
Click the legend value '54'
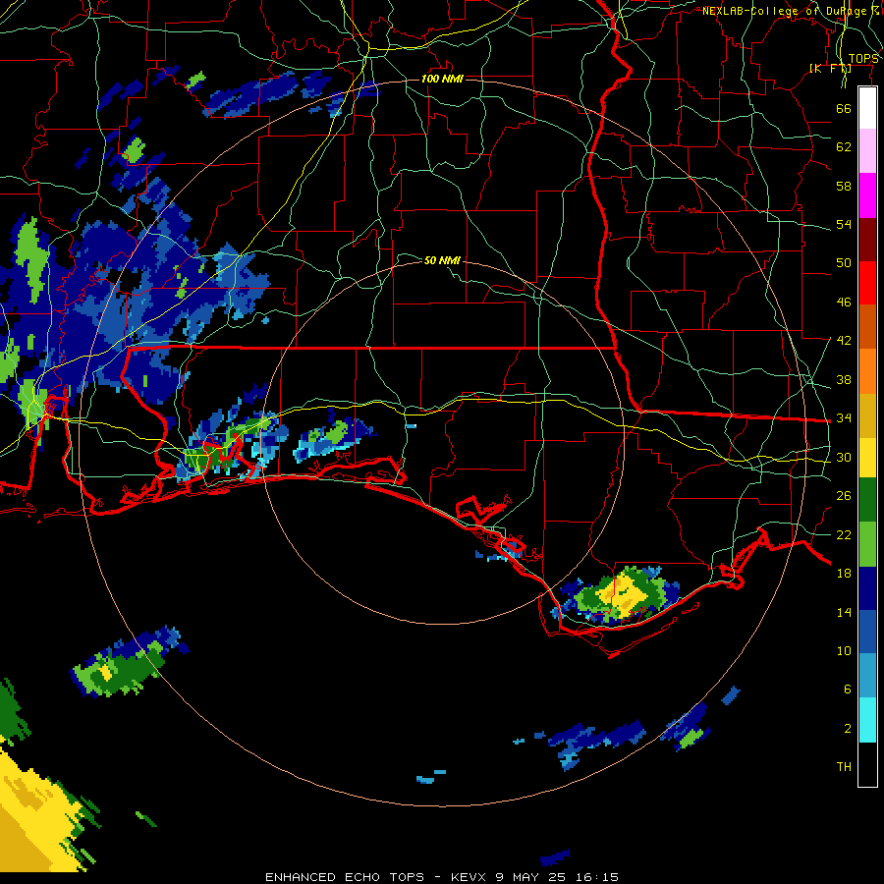(844, 224)
